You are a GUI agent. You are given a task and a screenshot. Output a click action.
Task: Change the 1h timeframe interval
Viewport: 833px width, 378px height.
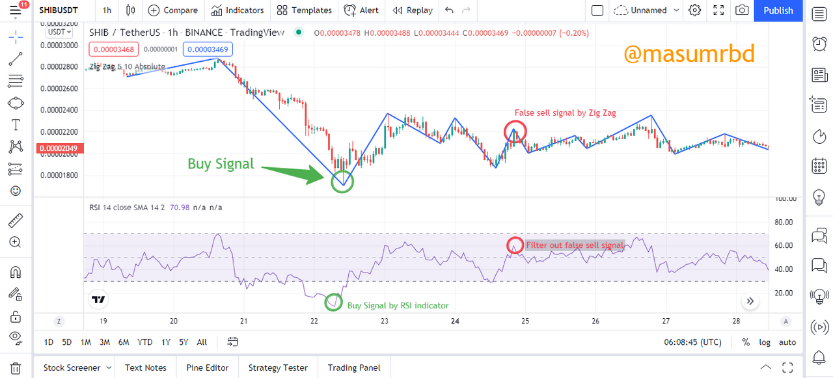[107, 10]
